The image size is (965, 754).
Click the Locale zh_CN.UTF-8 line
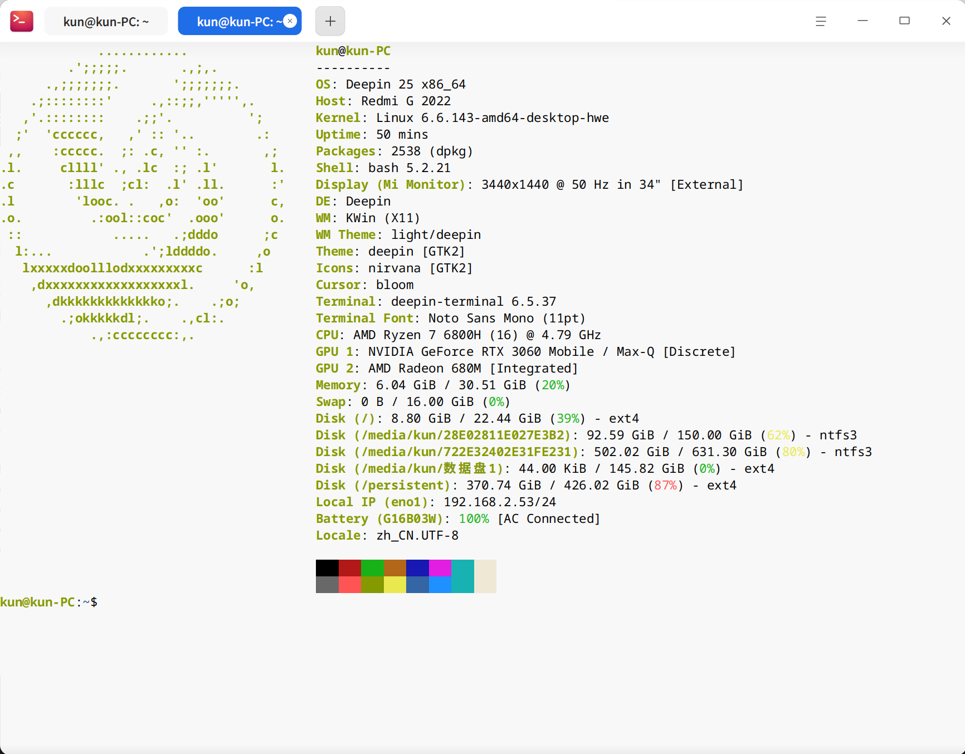click(387, 535)
